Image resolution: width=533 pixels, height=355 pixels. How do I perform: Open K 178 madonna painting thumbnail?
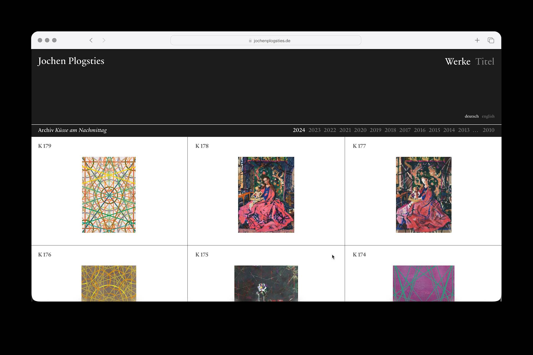(x=266, y=195)
